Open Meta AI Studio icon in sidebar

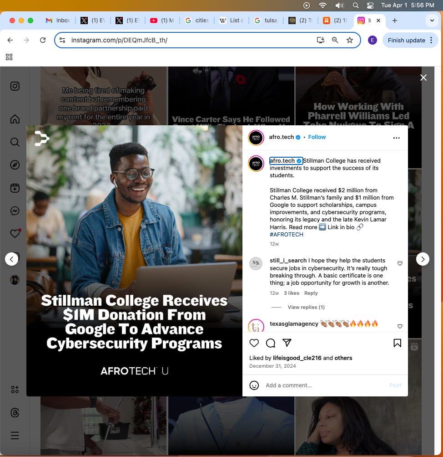pos(15,390)
